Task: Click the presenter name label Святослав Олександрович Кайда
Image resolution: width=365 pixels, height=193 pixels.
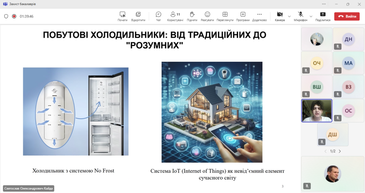Action: [x=29, y=188]
